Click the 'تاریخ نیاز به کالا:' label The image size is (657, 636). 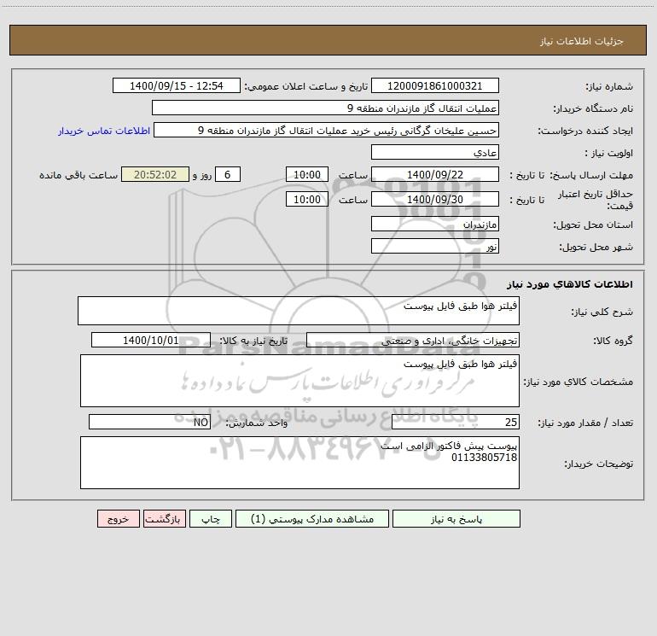[253, 341]
